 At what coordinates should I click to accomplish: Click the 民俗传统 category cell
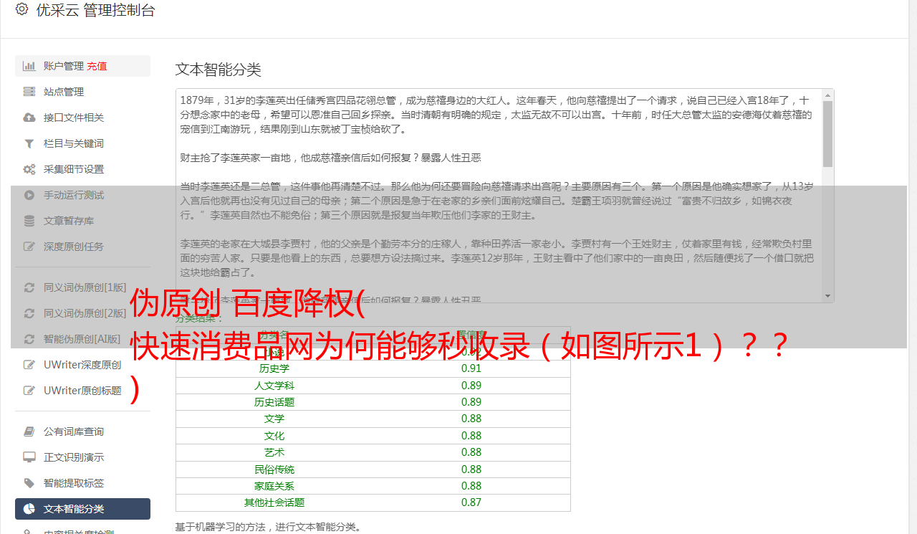pyautogui.click(x=274, y=469)
